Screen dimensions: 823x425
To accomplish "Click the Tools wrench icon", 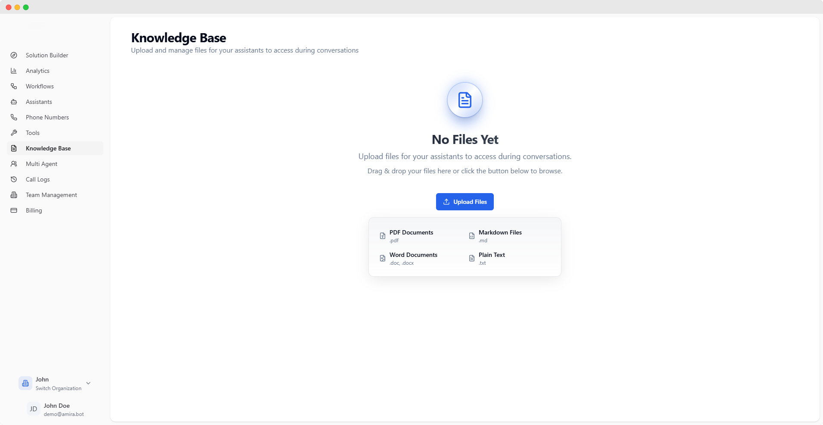I will tap(14, 133).
